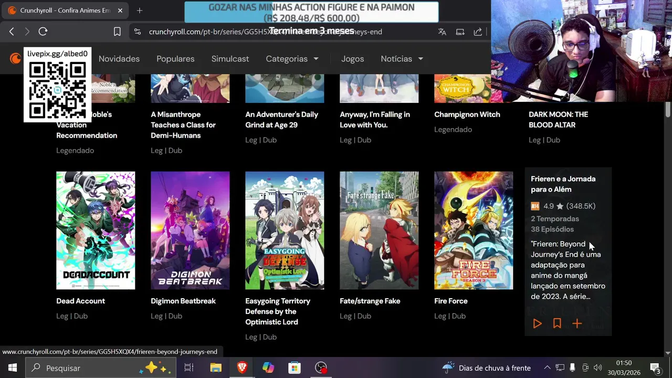Click the weather widget Dias de chuva à frente
The height and width of the screenshot is (378, 672).
[487, 368]
